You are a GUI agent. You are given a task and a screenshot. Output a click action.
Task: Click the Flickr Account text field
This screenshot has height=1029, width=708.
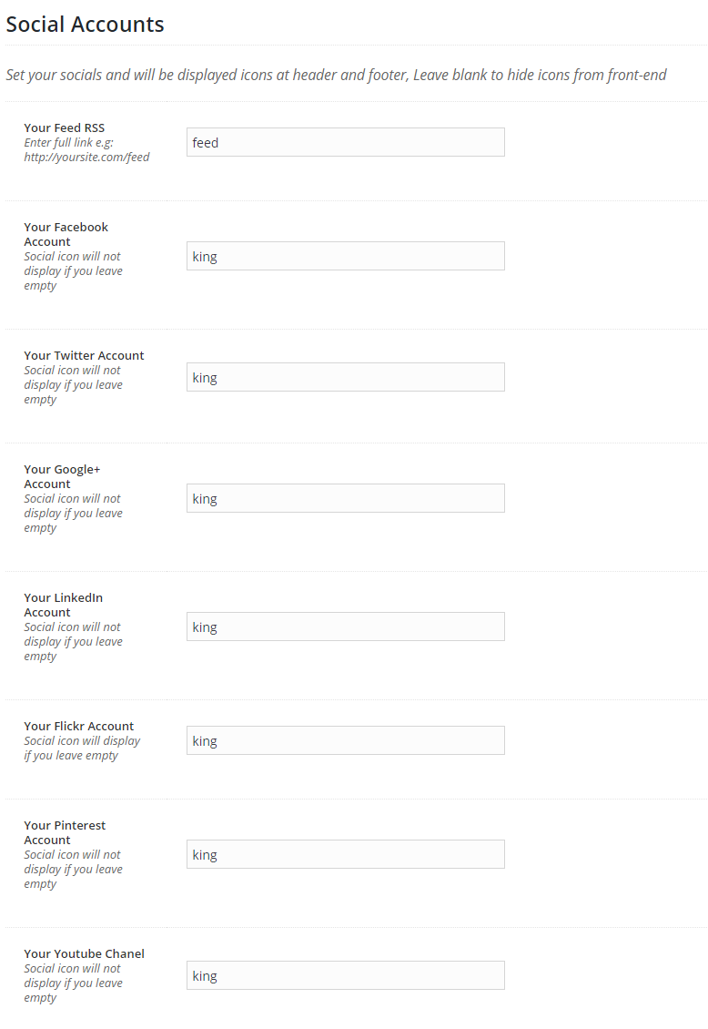[346, 740]
